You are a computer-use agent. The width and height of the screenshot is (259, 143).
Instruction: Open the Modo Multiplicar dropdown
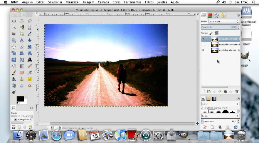(x=224, y=22)
